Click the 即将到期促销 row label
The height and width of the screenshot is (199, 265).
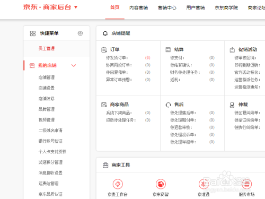point(247,65)
